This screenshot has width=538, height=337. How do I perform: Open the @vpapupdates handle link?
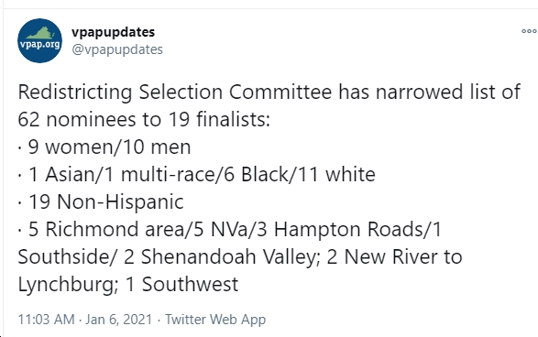(x=117, y=49)
